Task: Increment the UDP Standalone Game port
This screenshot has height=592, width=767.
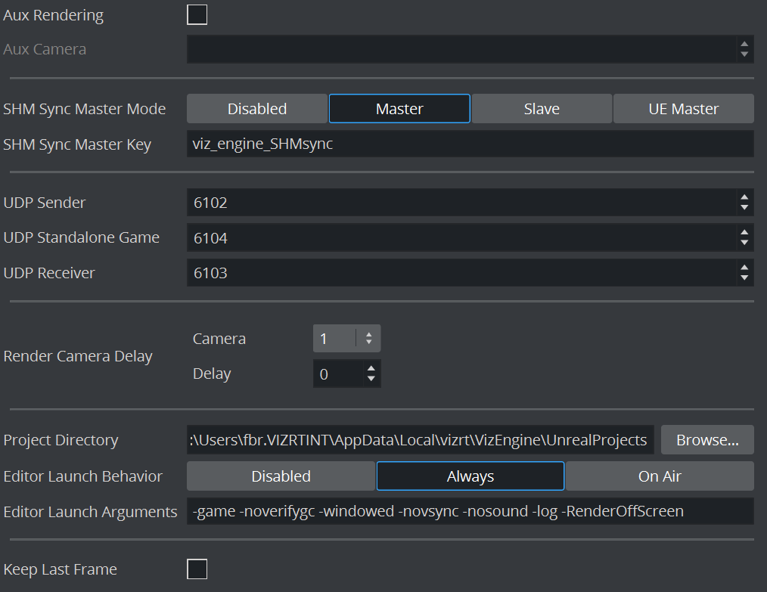Action: click(x=745, y=232)
